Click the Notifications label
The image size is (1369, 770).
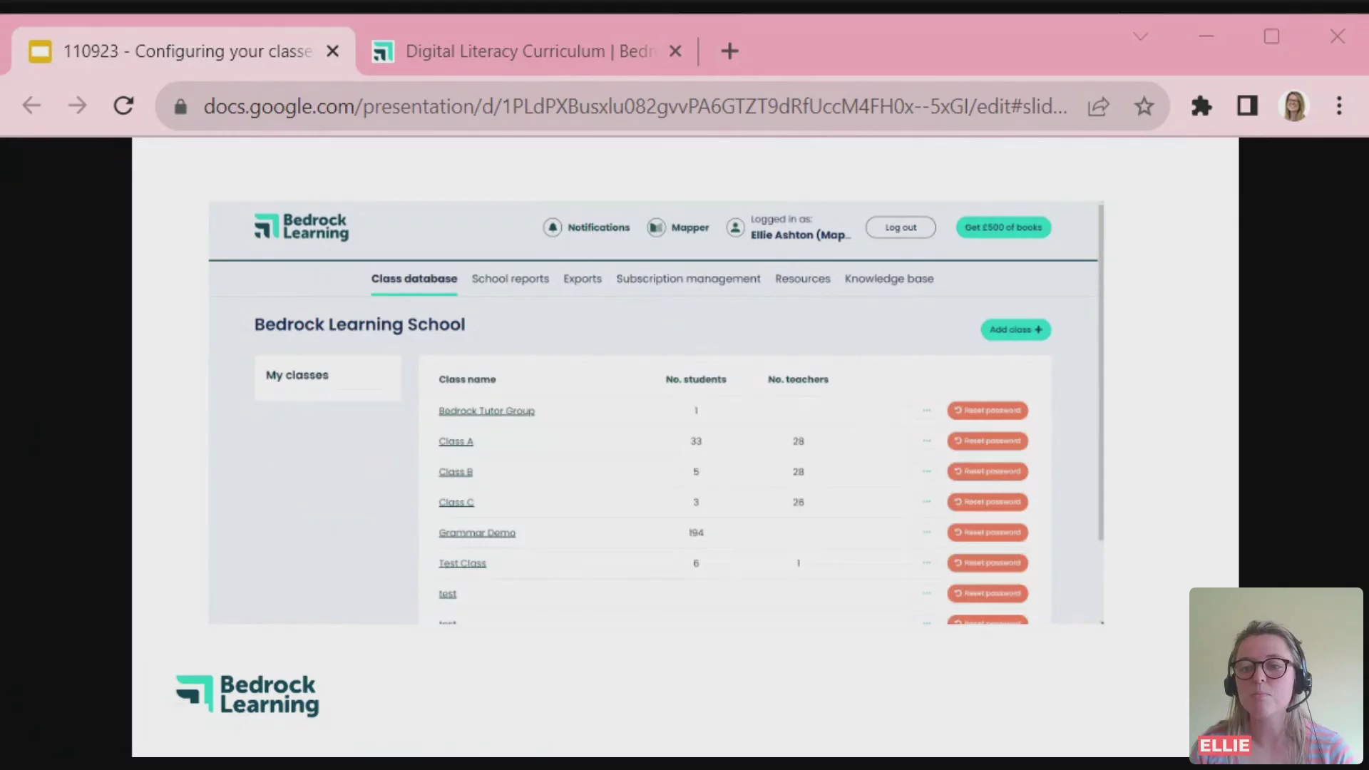(599, 227)
